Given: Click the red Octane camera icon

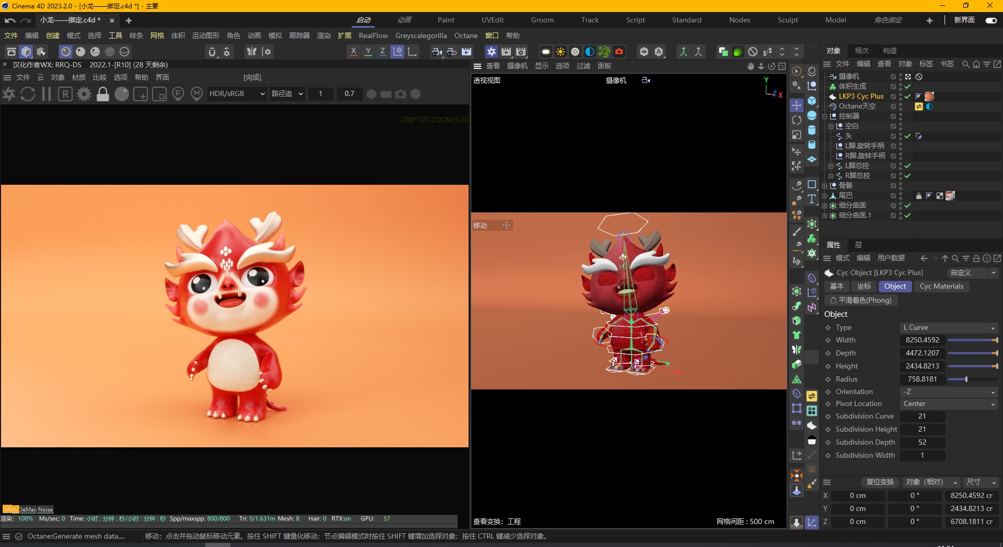Looking at the screenshot, I should pyautogui.click(x=619, y=52).
